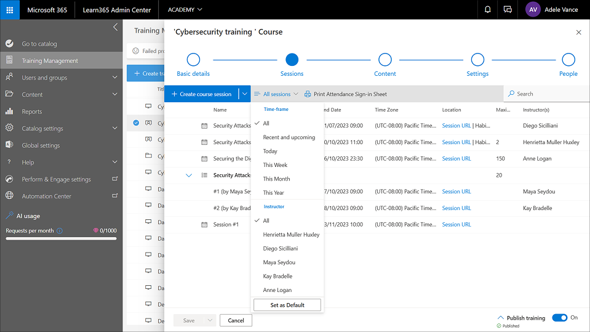Open the feedback chat icon
Image resolution: width=590 pixels, height=332 pixels.
(x=508, y=10)
